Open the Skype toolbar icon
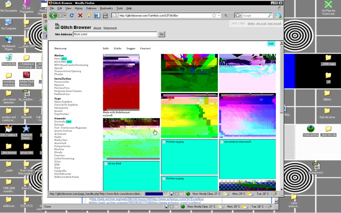The width and height of the screenshot is (341, 213). [x=278, y=15]
